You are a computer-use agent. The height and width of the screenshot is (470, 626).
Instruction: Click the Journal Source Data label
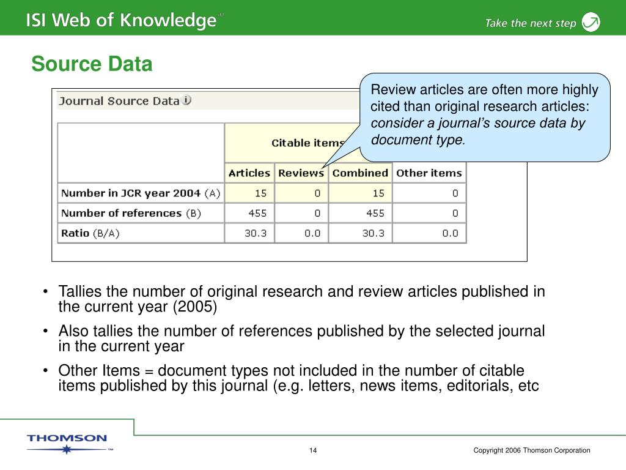tap(119, 101)
